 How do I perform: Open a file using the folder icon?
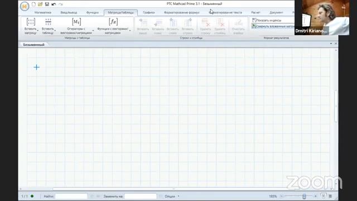[x=40, y=4]
